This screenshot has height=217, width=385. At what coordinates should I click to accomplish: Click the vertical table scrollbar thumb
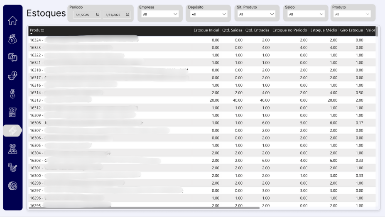tap(377, 32)
